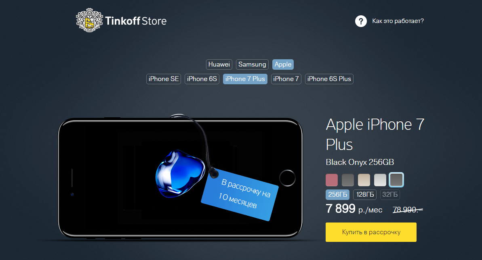
Task: Select the Huawei brand tab
Action: [x=219, y=64]
